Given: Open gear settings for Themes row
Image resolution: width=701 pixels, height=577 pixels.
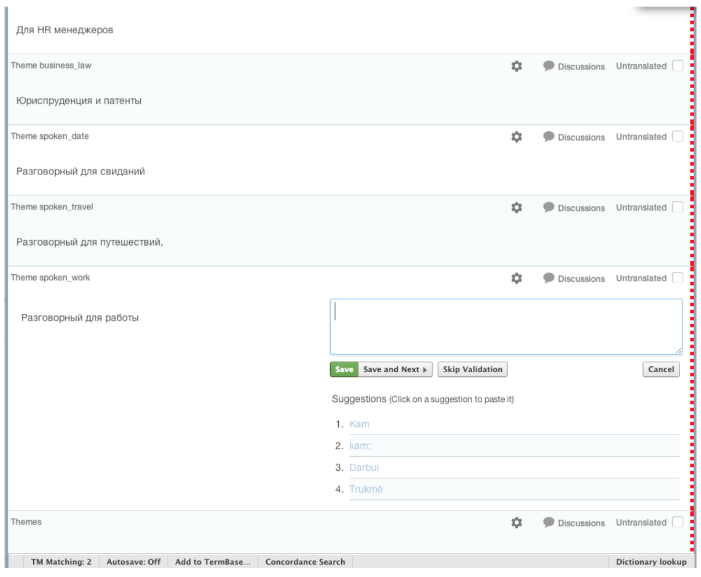Looking at the screenshot, I should pyautogui.click(x=516, y=523).
